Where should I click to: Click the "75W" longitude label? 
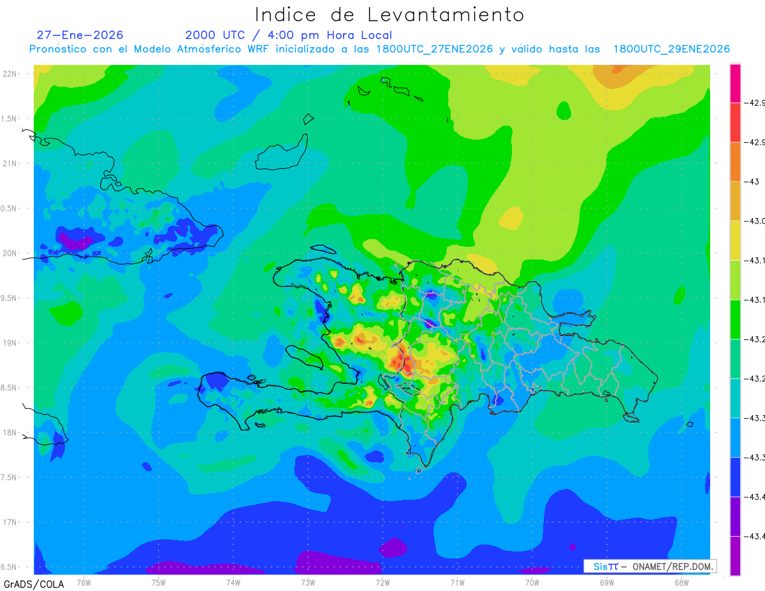pos(159,582)
